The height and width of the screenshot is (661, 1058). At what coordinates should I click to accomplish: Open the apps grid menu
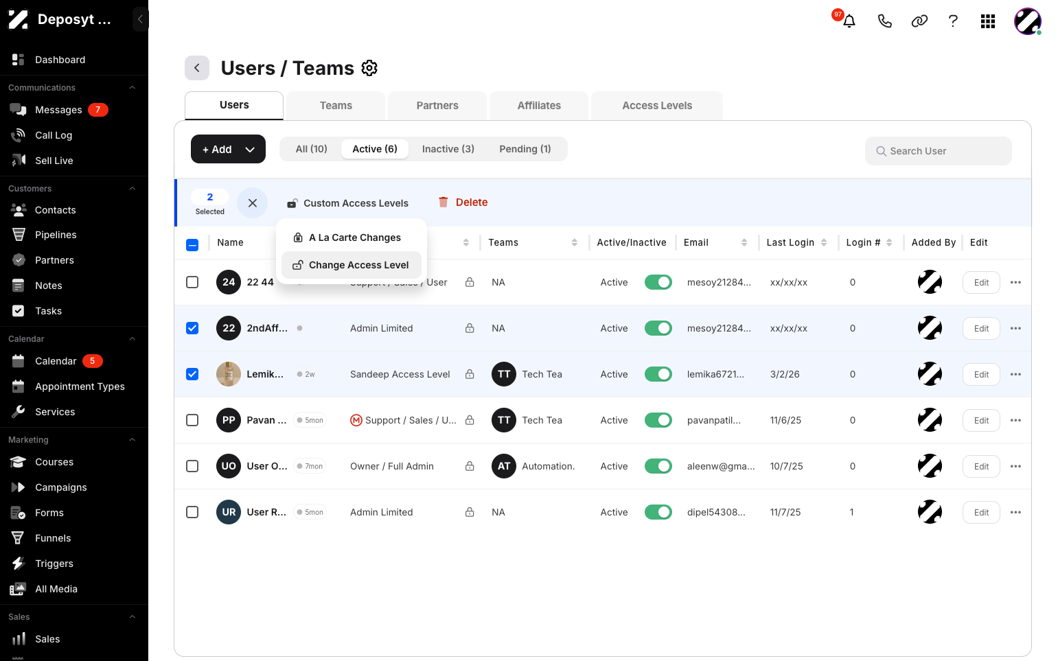(988, 21)
